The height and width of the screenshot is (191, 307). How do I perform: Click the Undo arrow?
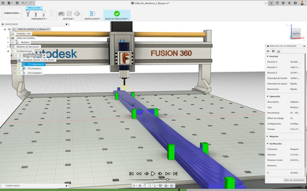[x=24, y=3]
